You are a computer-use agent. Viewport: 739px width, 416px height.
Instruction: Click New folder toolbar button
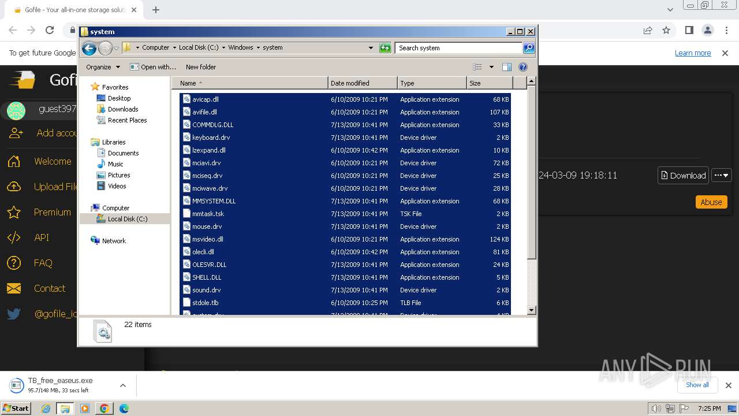(201, 67)
